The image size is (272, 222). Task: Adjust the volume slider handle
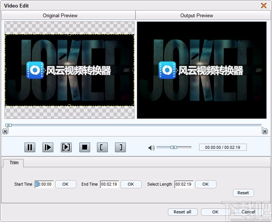click(x=174, y=147)
